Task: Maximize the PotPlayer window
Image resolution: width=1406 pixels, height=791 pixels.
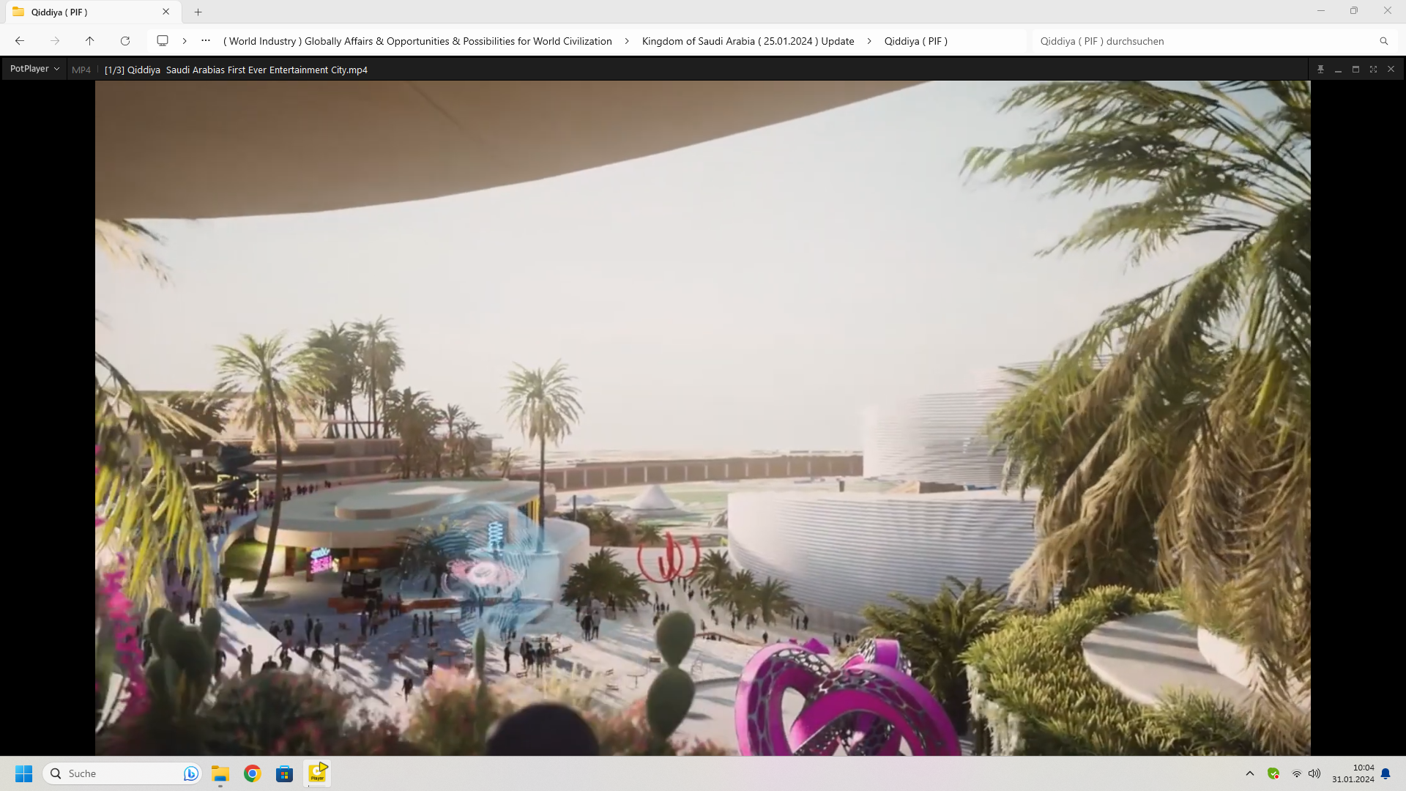Action: [x=1355, y=69]
